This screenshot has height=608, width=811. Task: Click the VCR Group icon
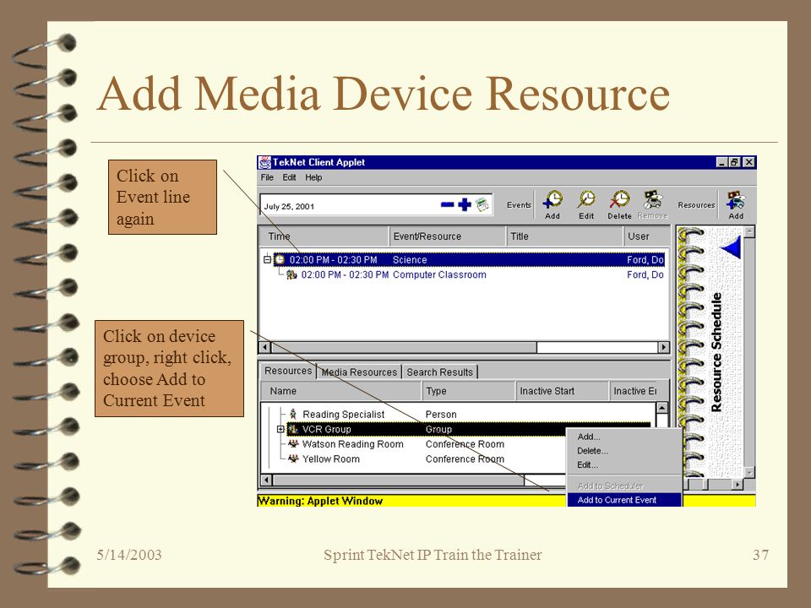293,429
